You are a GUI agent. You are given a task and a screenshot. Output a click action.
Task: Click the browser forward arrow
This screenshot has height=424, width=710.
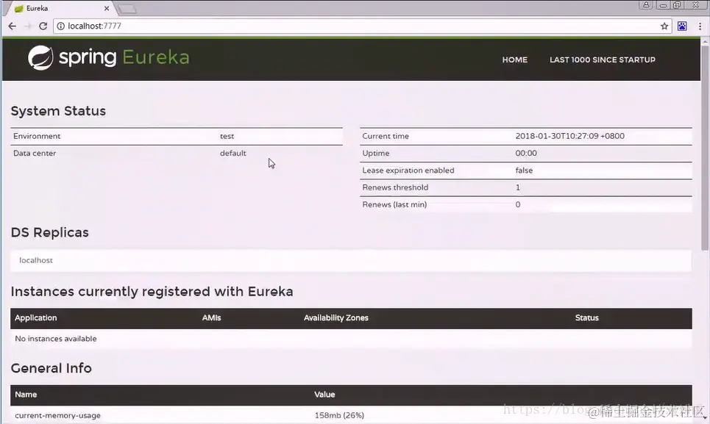[28, 26]
